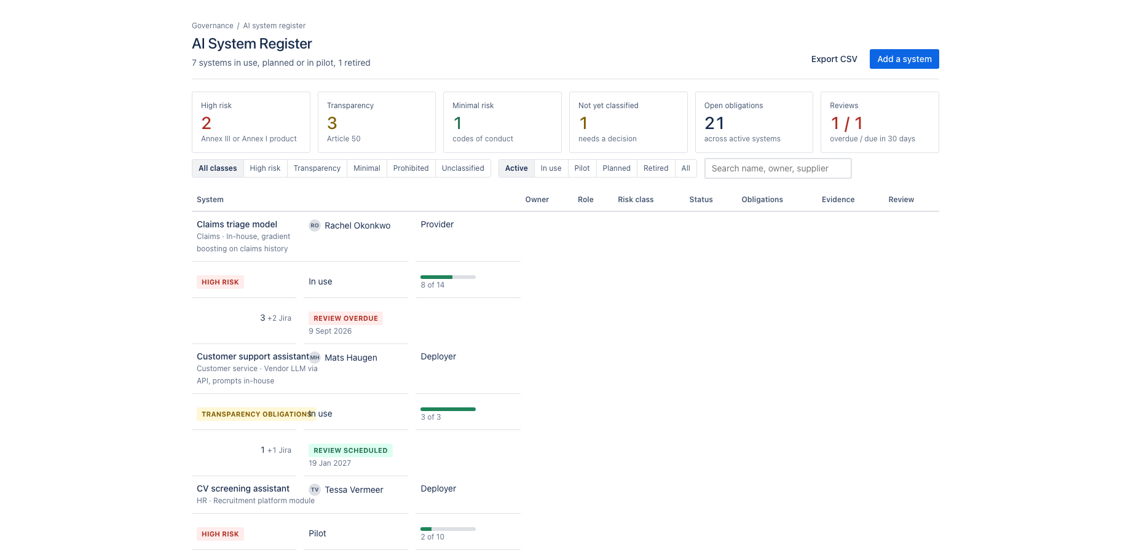Show Unclassified systems filter
This screenshot has height=553, width=1131.
click(x=463, y=168)
